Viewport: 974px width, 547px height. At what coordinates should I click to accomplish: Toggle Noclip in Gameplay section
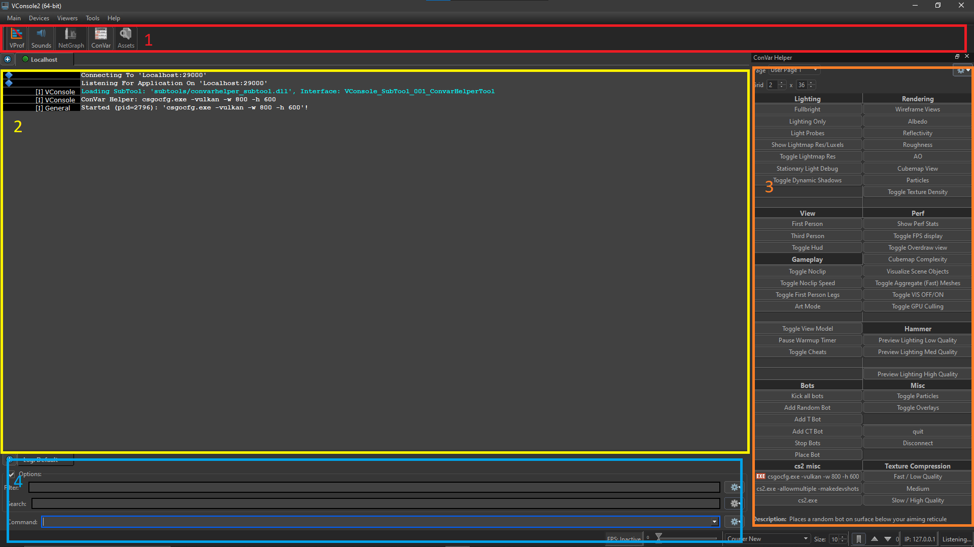pos(808,271)
